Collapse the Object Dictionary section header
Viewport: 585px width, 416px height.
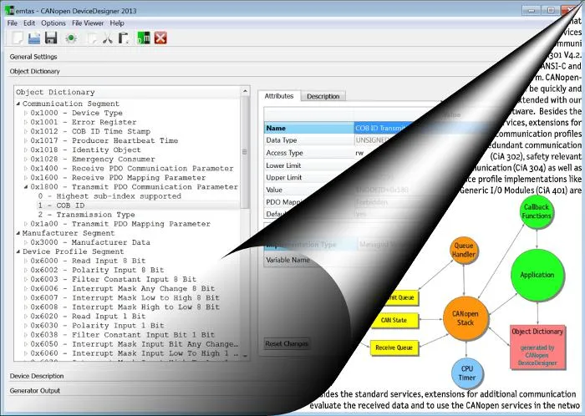[35, 71]
